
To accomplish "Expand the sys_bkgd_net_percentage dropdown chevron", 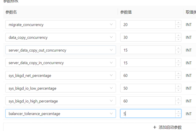I will click(x=111, y=75).
